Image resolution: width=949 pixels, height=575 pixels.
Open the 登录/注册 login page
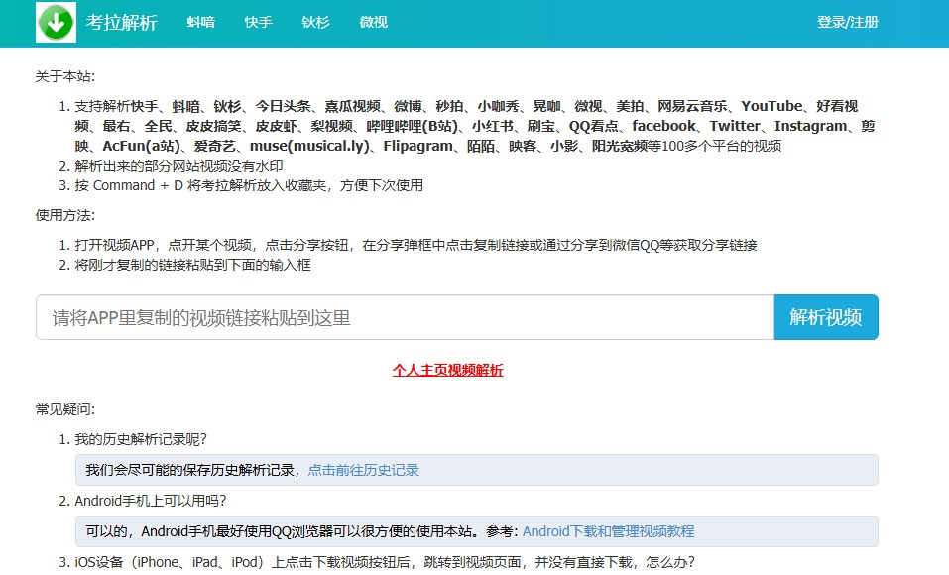(847, 23)
